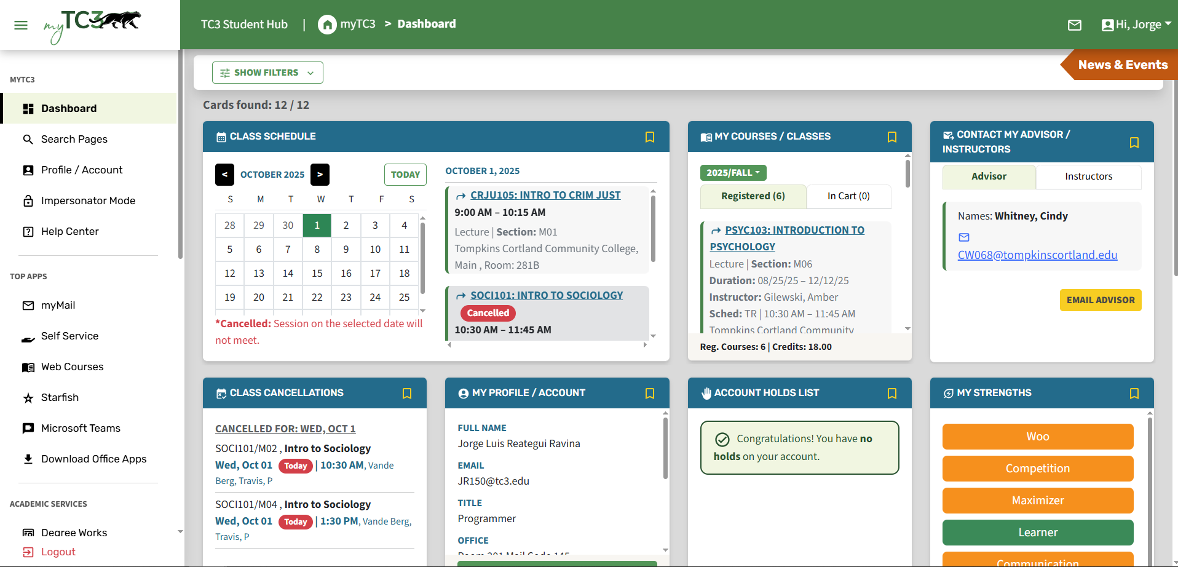Launch Web Courses from the sidebar
1178x567 pixels.
pyautogui.click(x=28, y=367)
